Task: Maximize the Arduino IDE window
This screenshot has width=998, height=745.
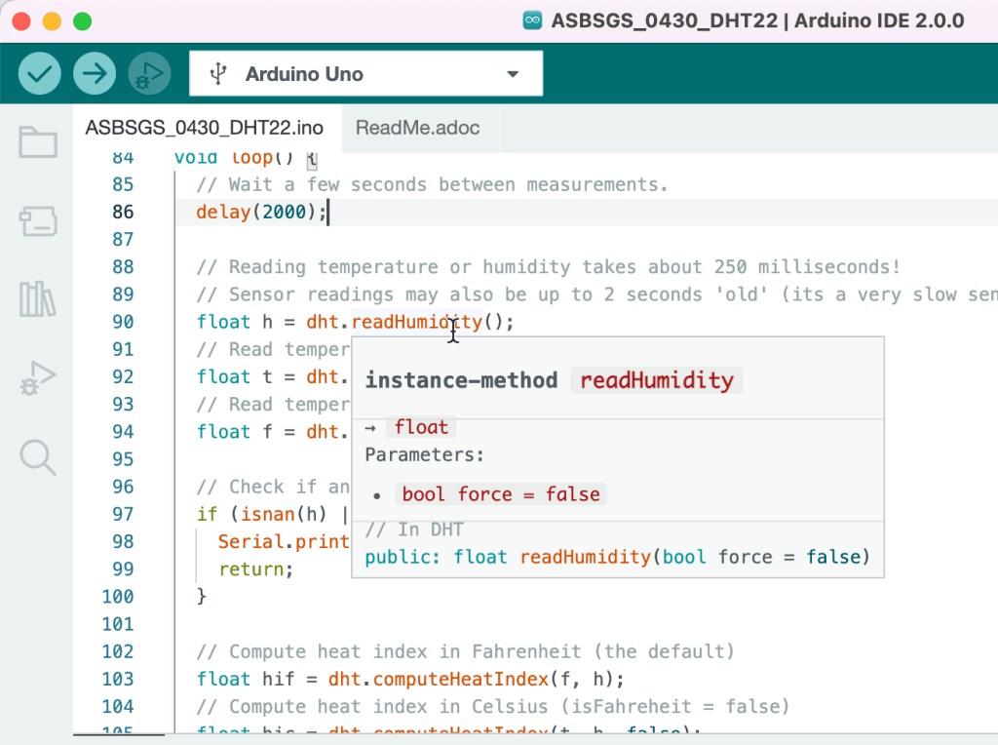Action: pos(83,21)
